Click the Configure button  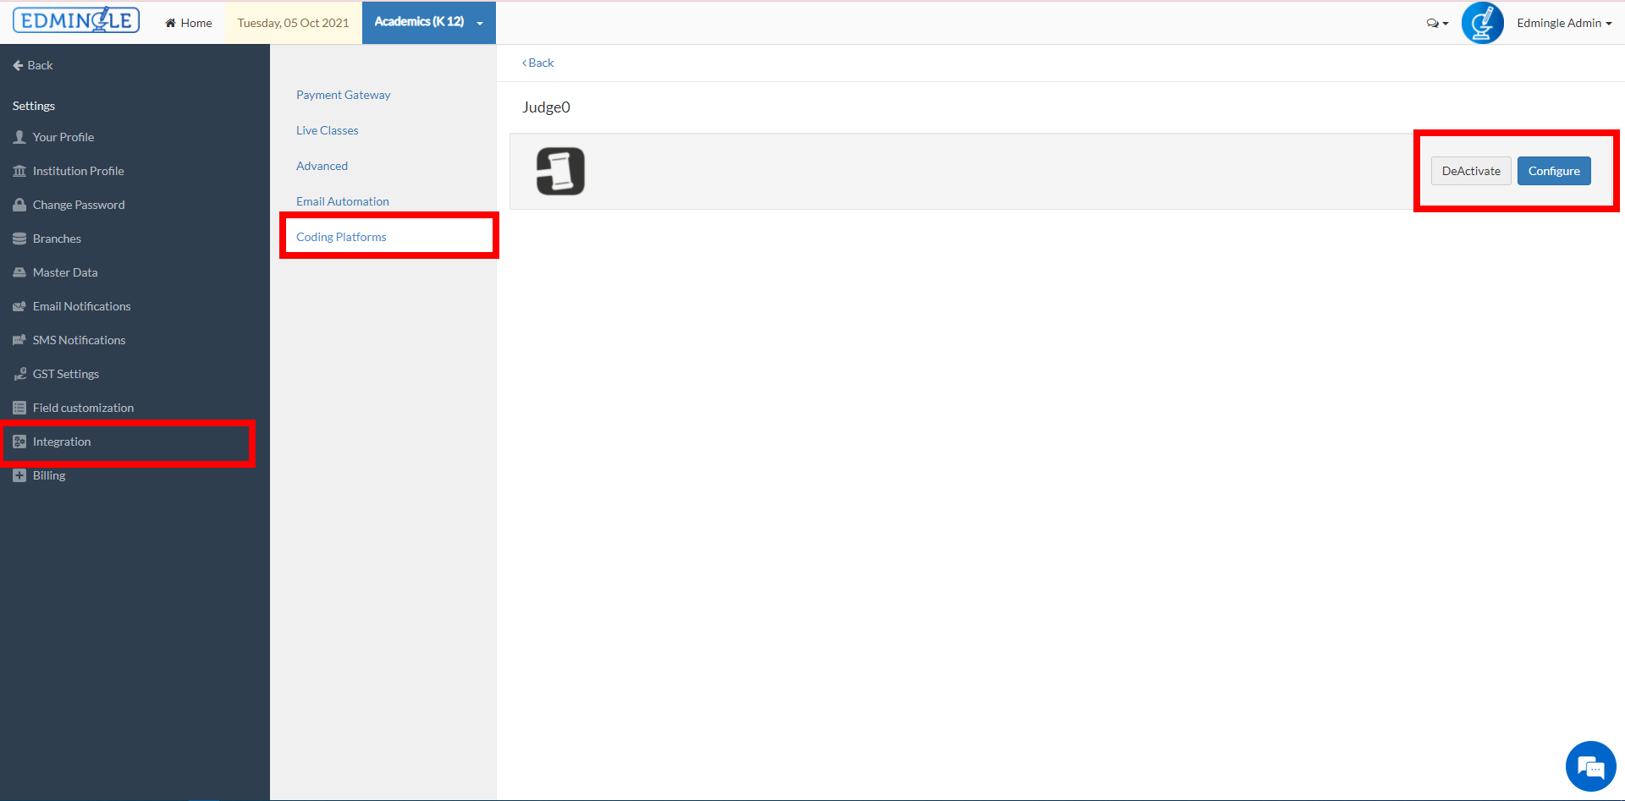(1554, 171)
